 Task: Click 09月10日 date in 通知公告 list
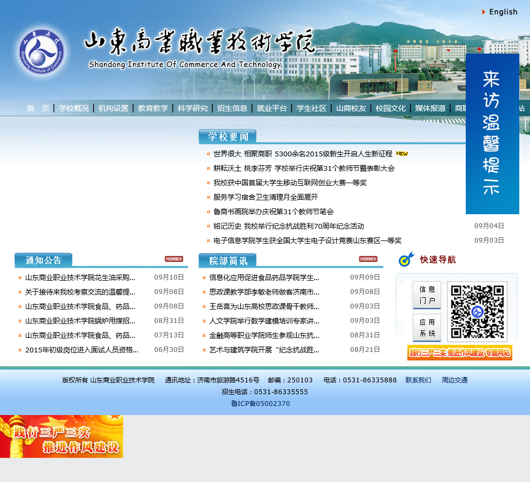[169, 277]
